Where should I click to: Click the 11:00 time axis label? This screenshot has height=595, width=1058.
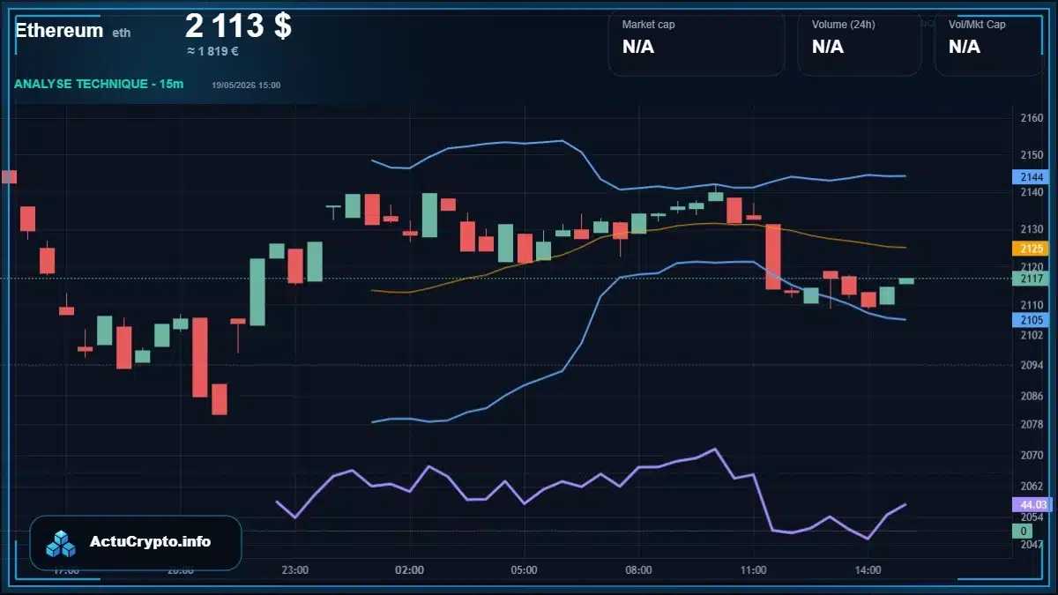[753, 570]
